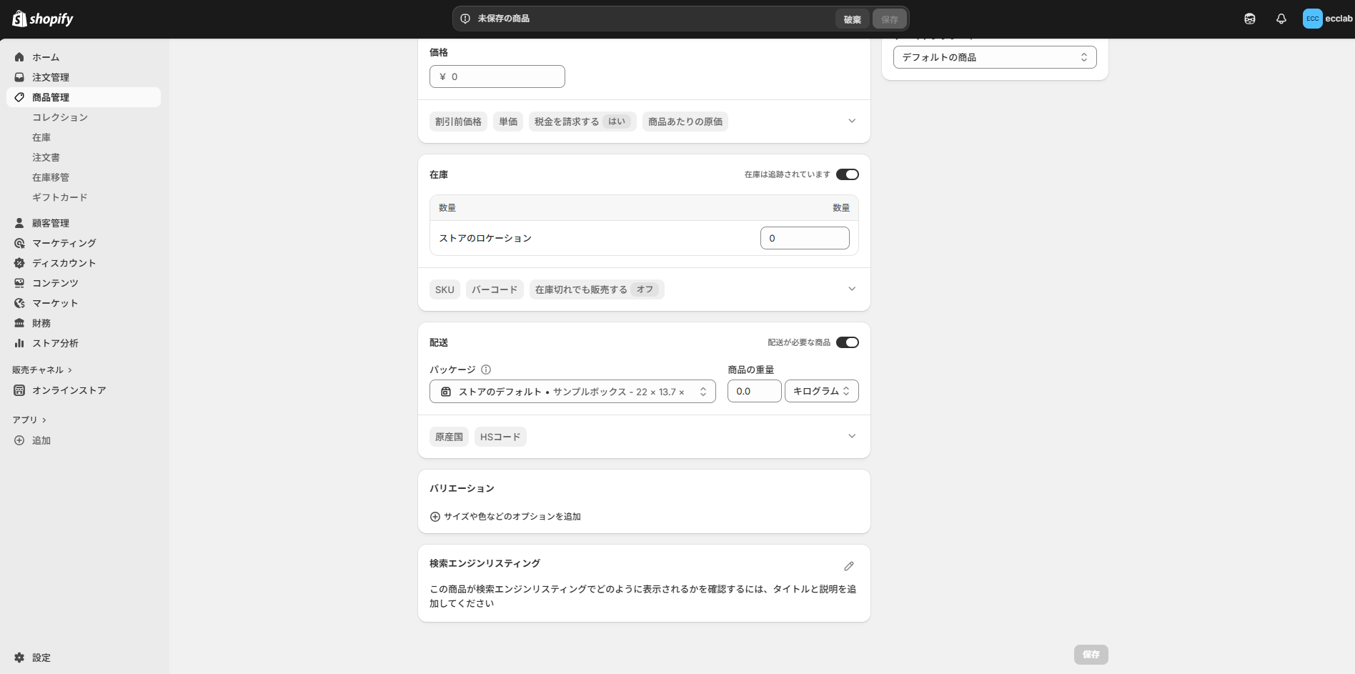The image size is (1355, 674).
Task: Open the Sidekick assistant icon in top bar
Action: [1249, 19]
